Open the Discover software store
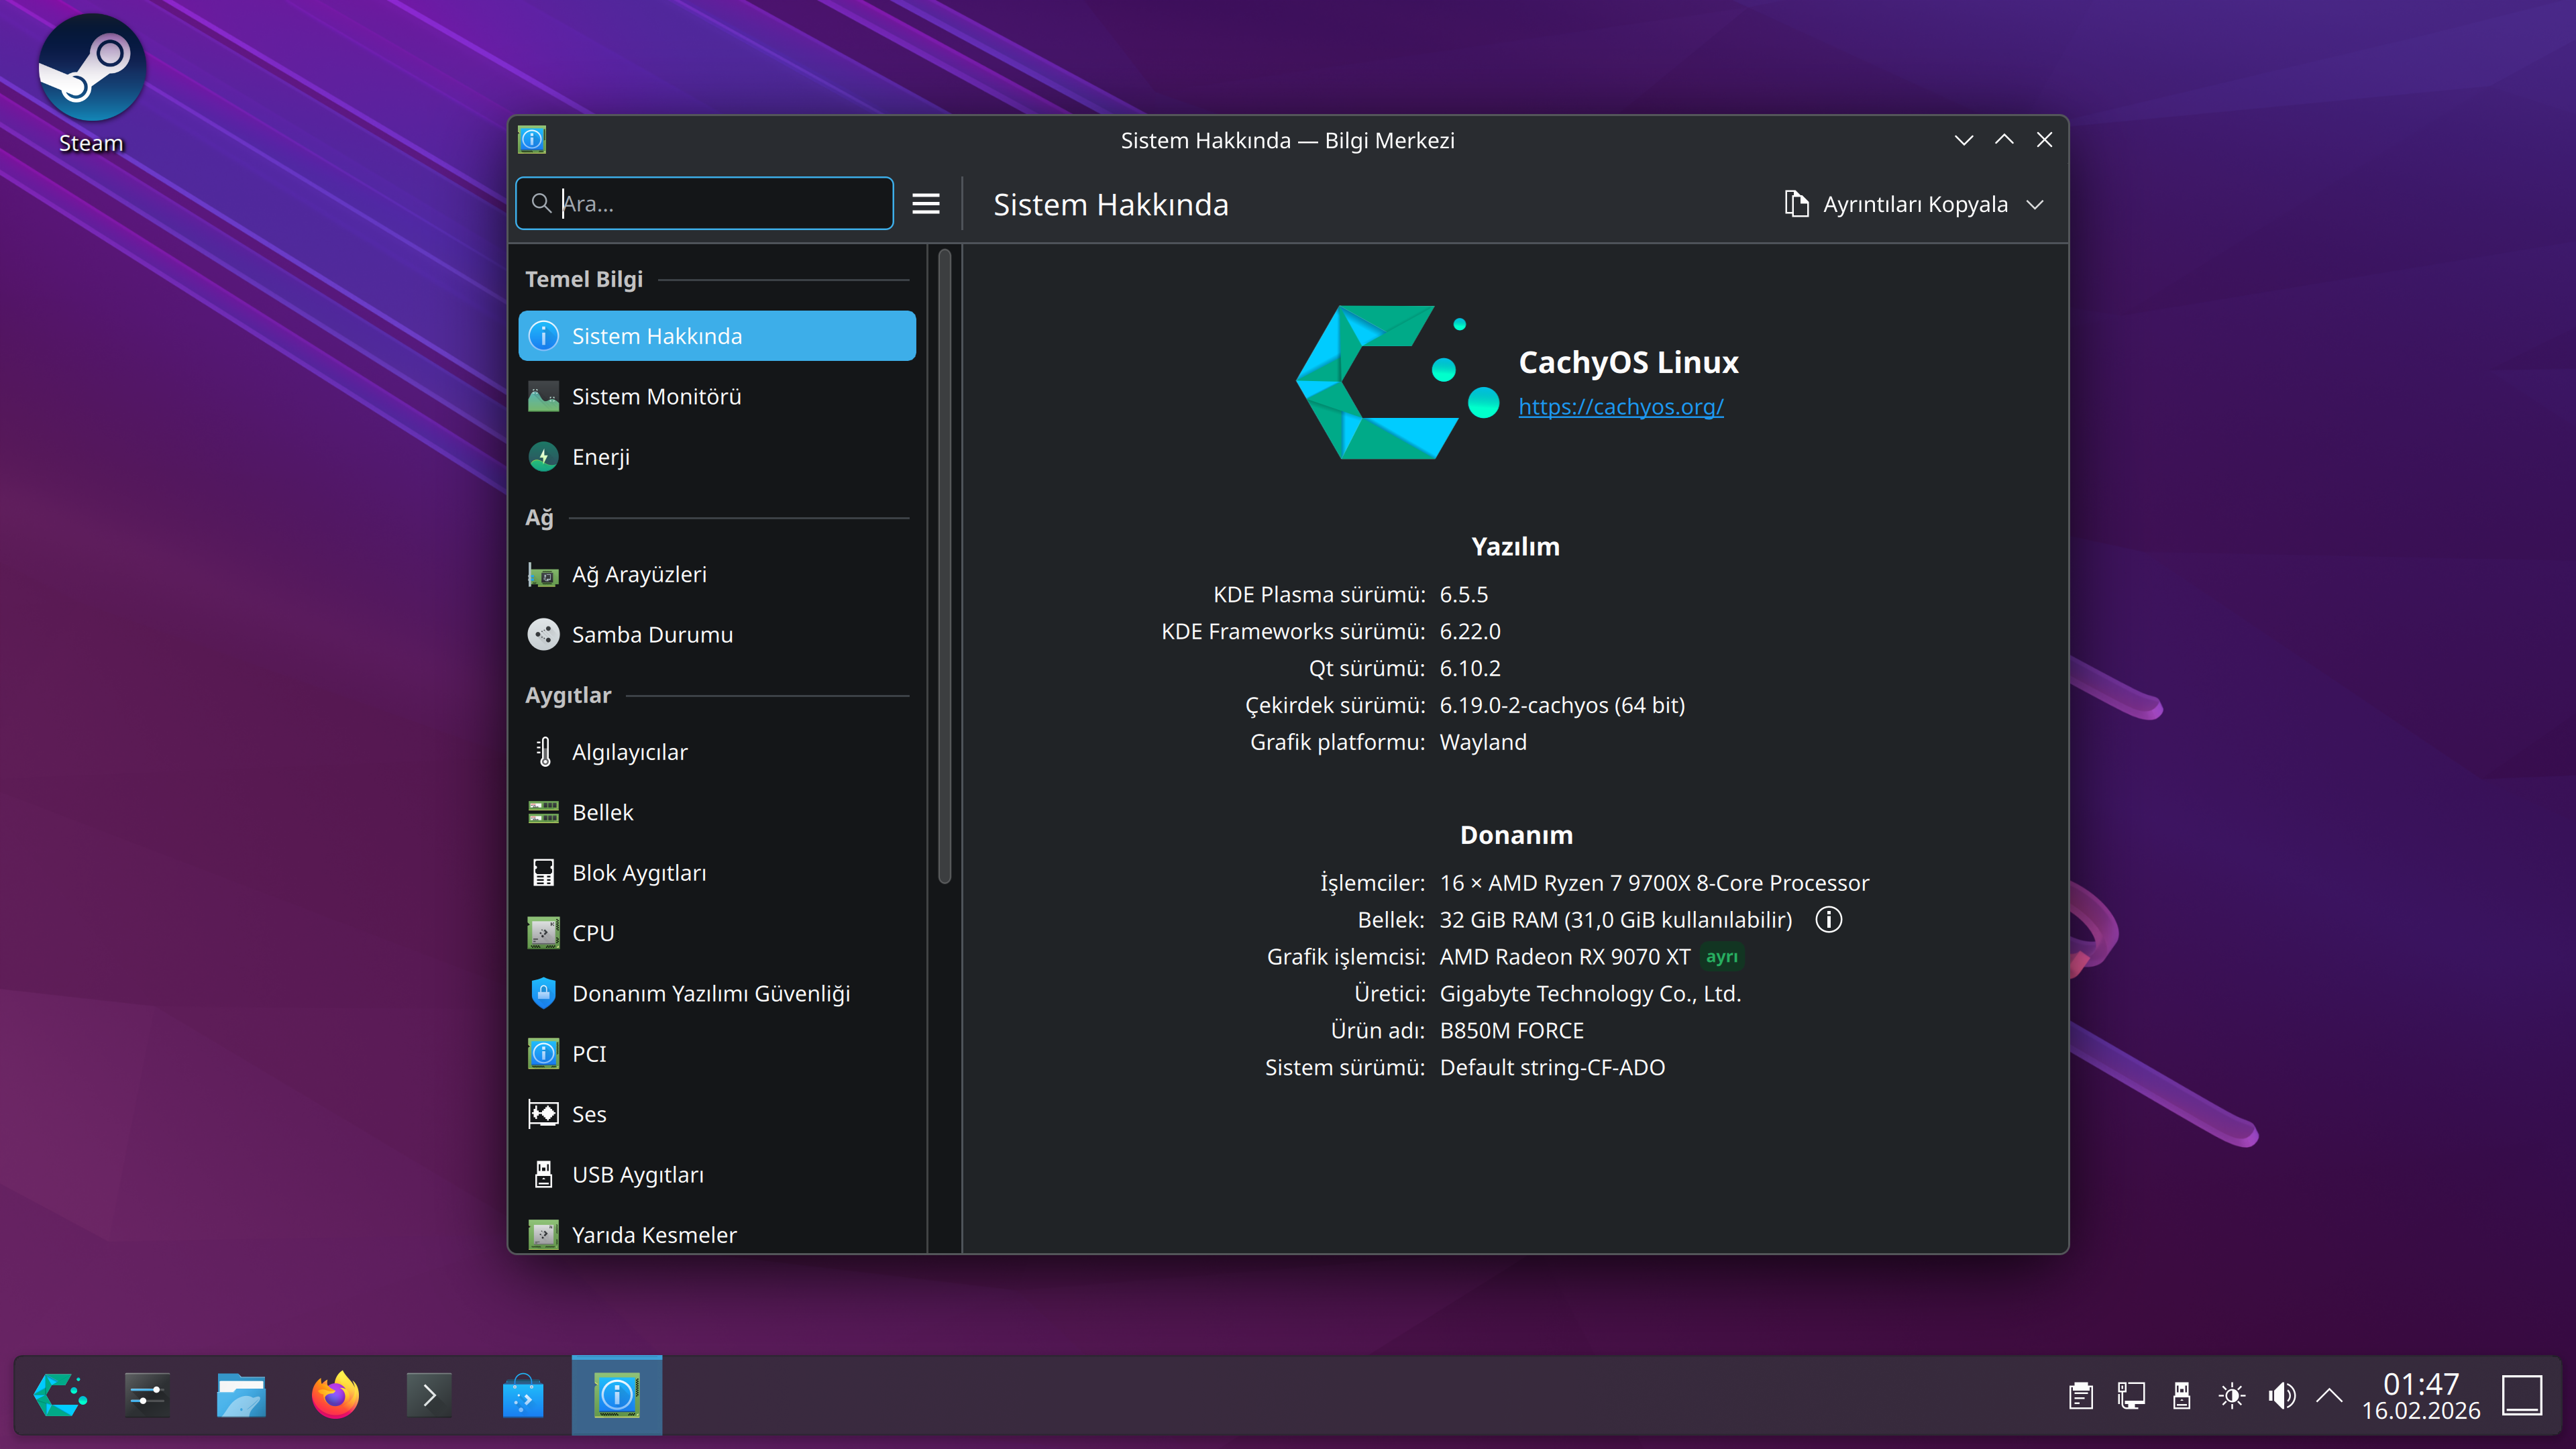 coord(523,1395)
